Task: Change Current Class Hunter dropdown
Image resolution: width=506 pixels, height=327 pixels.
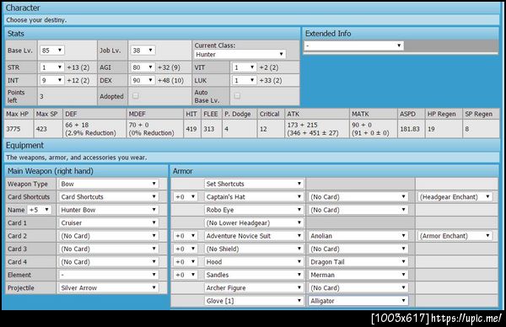Action: point(240,54)
